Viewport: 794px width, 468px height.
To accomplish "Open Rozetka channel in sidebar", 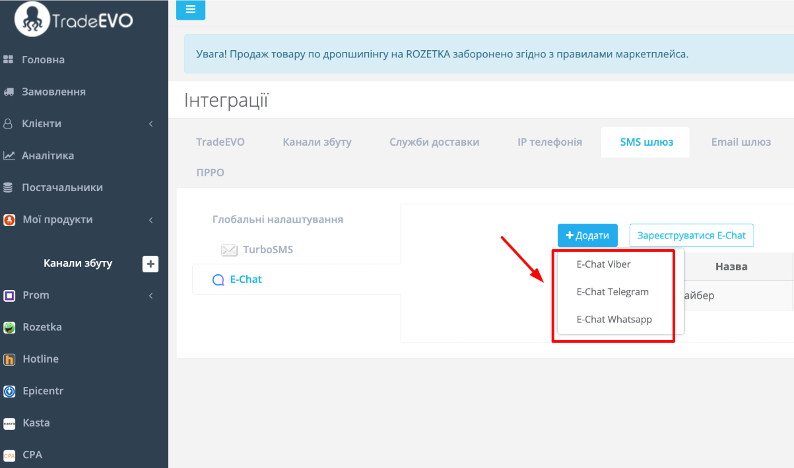I will [x=42, y=328].
